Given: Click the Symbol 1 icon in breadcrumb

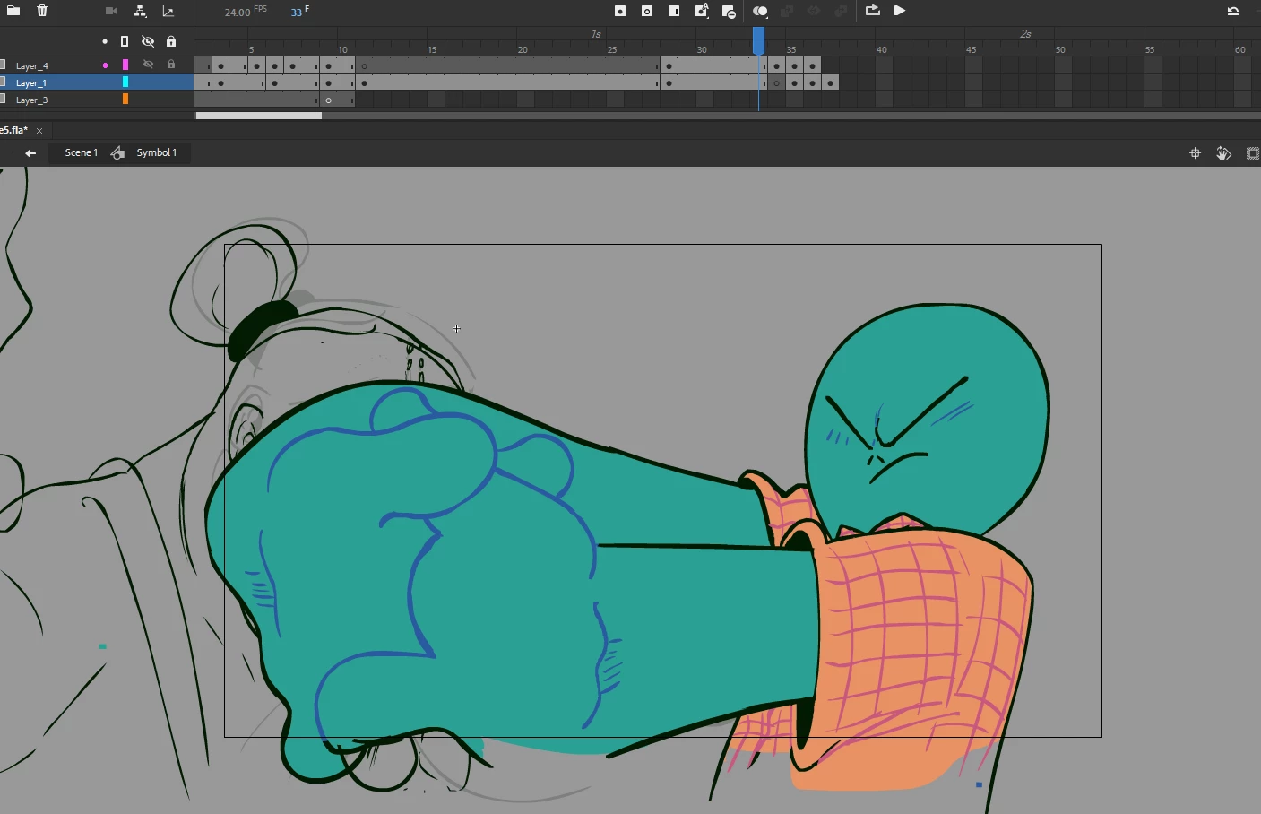Looking at the screenshot, I should 117,153.
